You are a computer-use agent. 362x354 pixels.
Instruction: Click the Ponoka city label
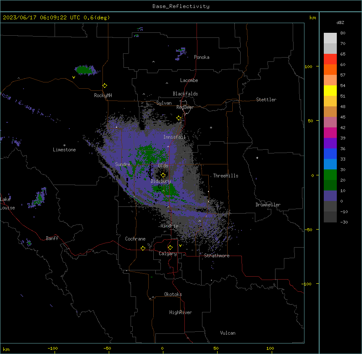click(202, 57)
